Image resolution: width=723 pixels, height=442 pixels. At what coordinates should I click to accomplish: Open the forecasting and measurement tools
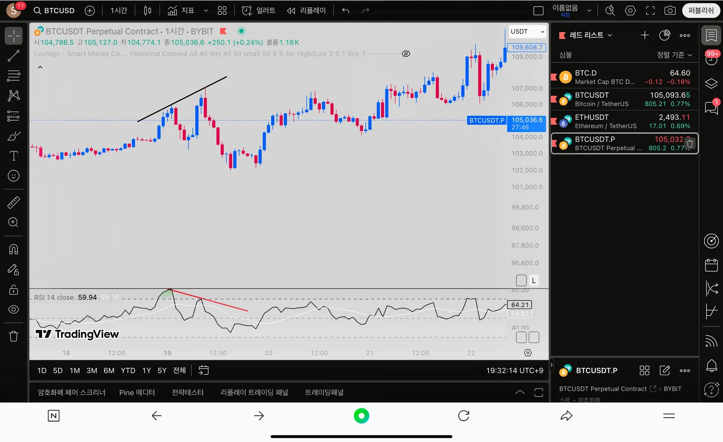coord(14,116)
